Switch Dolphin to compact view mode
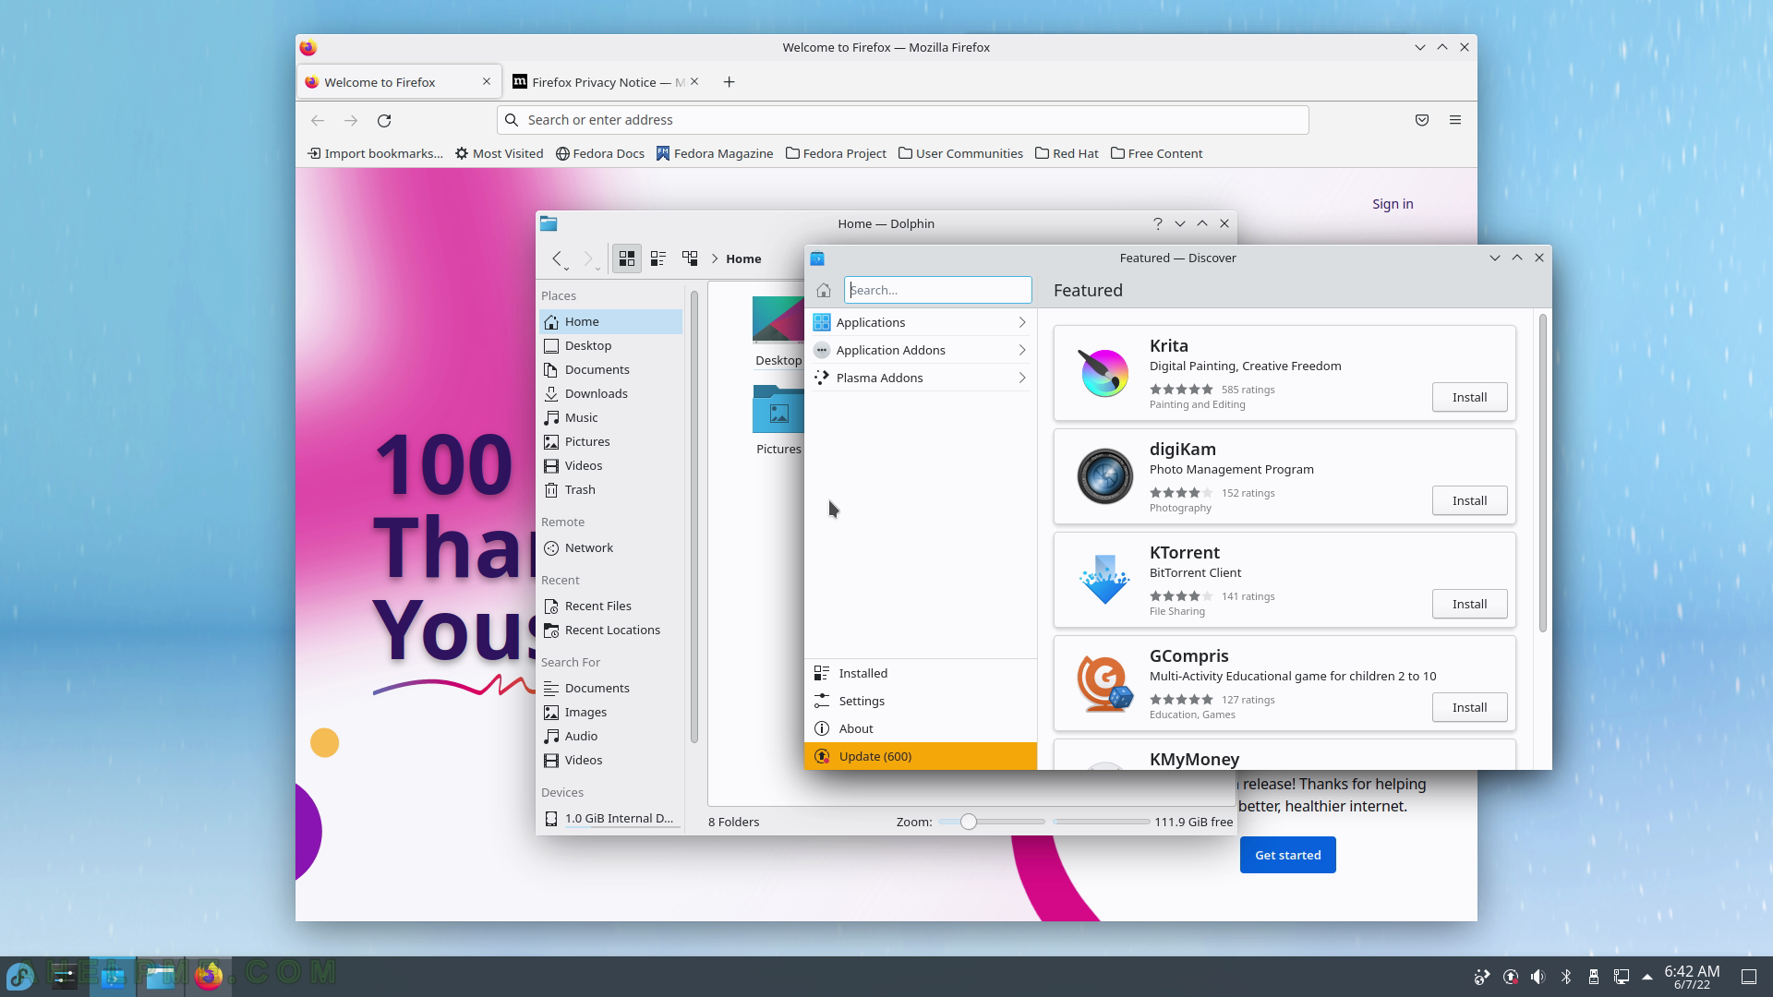The height and width of the screenshot is (997, 1773). [658, 258]
